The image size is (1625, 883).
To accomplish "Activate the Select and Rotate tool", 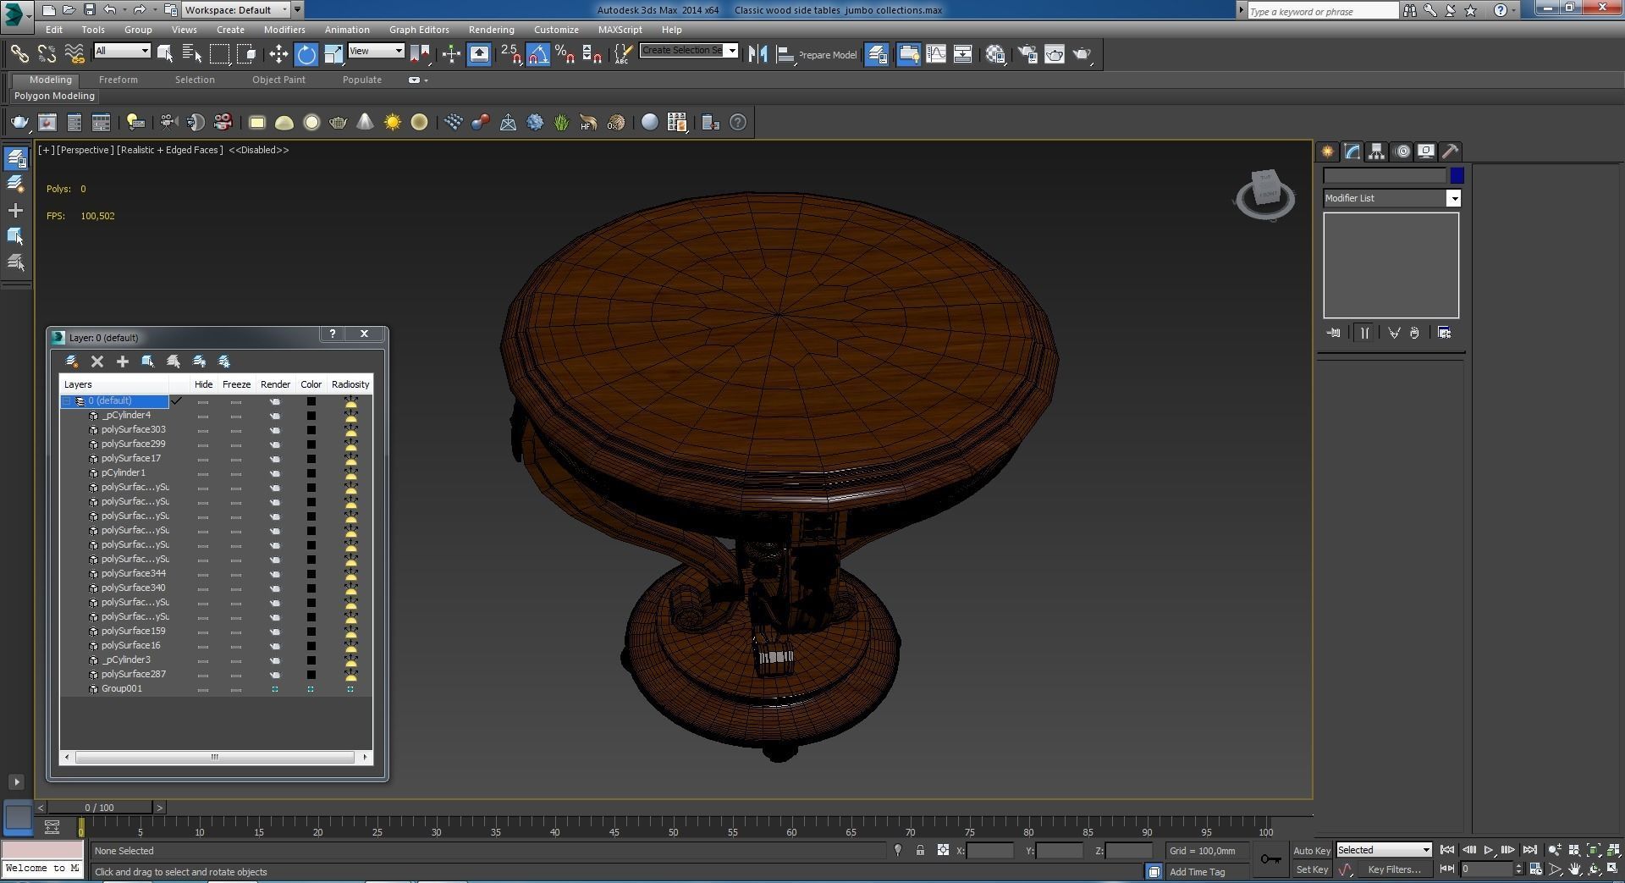I will 306,54.
